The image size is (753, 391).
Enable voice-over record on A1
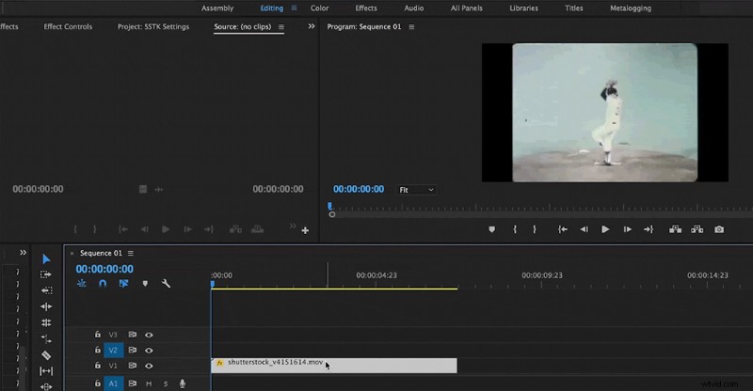point(183,383)
